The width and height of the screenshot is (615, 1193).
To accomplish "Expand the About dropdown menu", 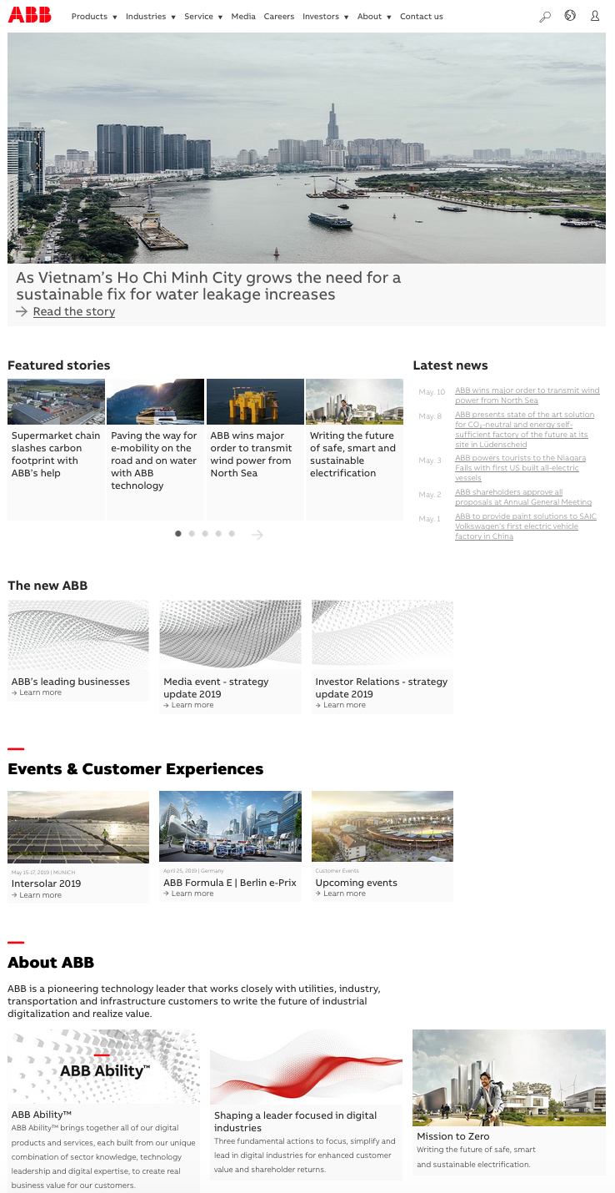I will (x=374, y=16).
